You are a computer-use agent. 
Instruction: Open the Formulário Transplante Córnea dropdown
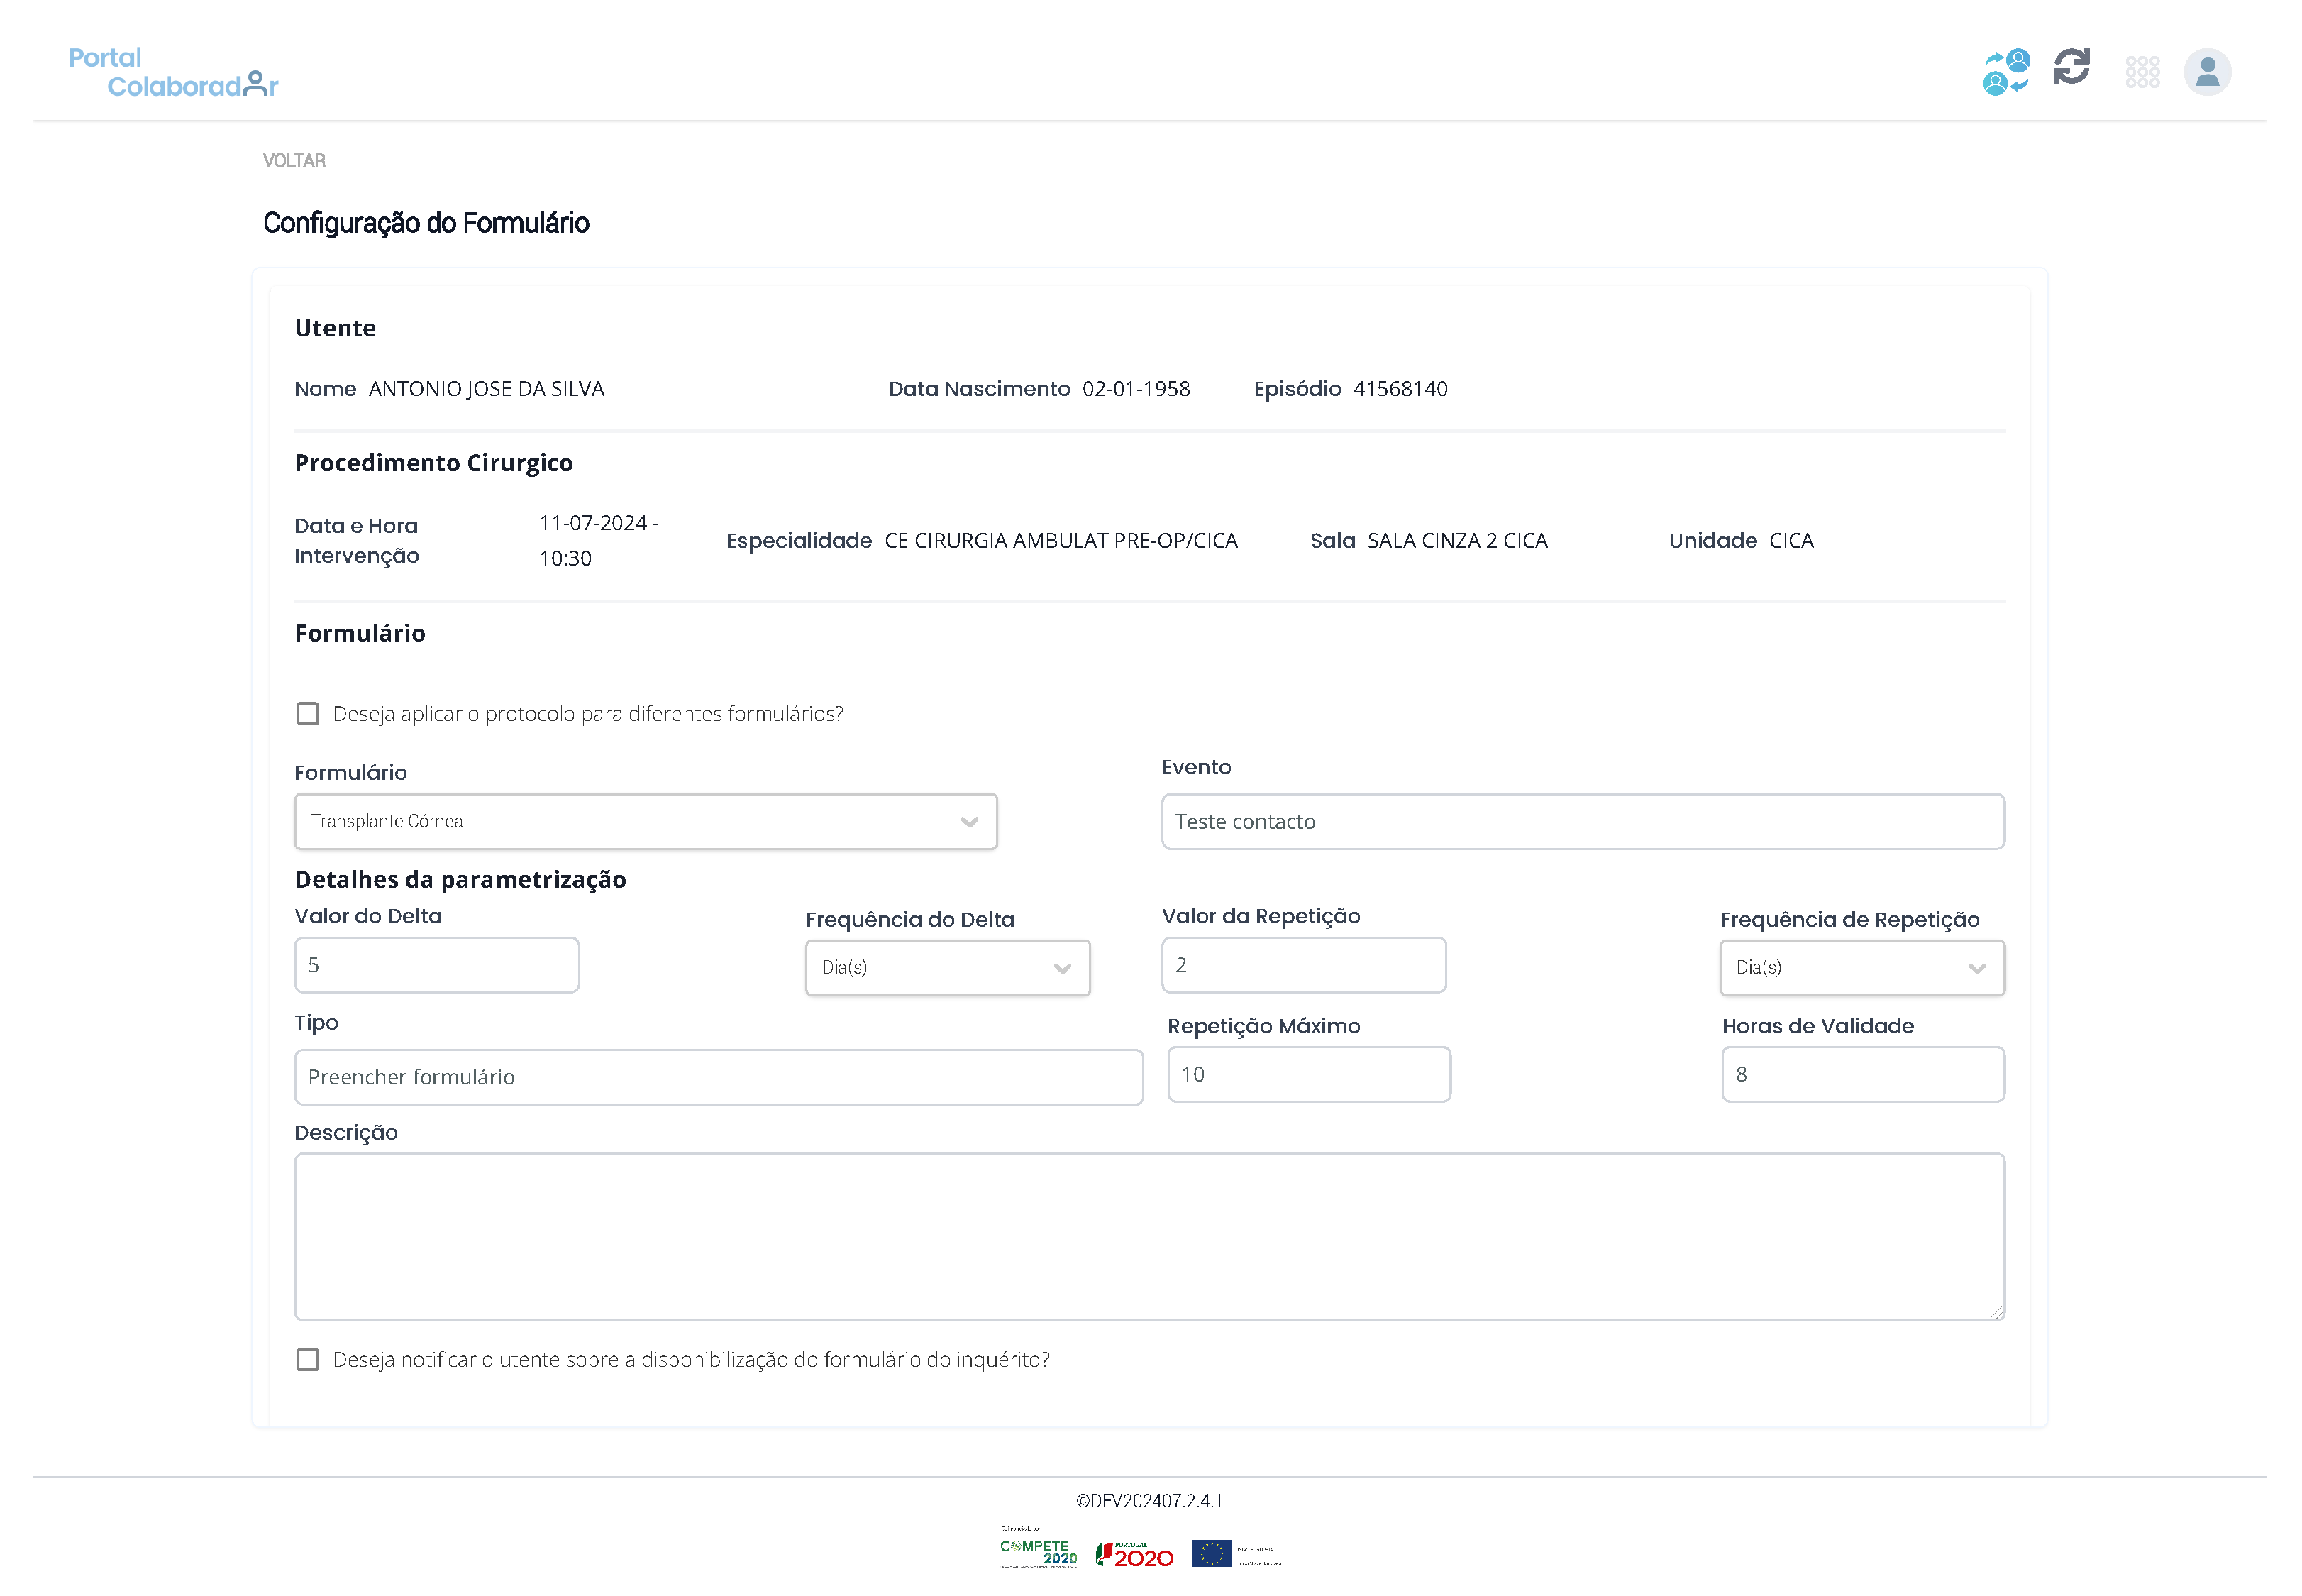pyautogui.click(x=646, y=822)
